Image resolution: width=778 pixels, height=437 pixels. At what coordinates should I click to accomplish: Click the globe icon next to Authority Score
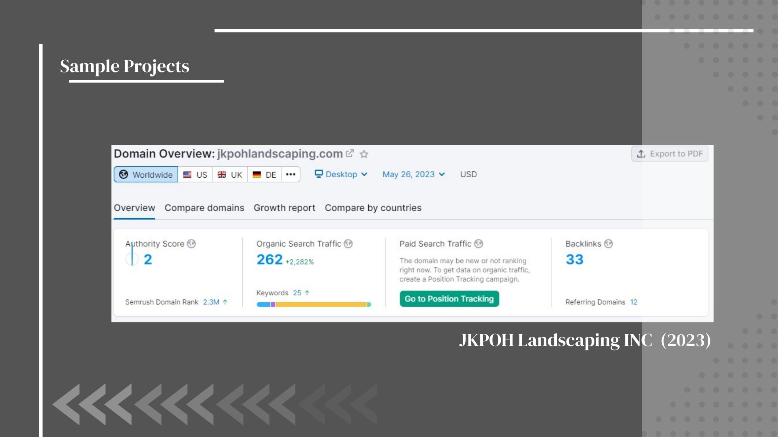191,244
